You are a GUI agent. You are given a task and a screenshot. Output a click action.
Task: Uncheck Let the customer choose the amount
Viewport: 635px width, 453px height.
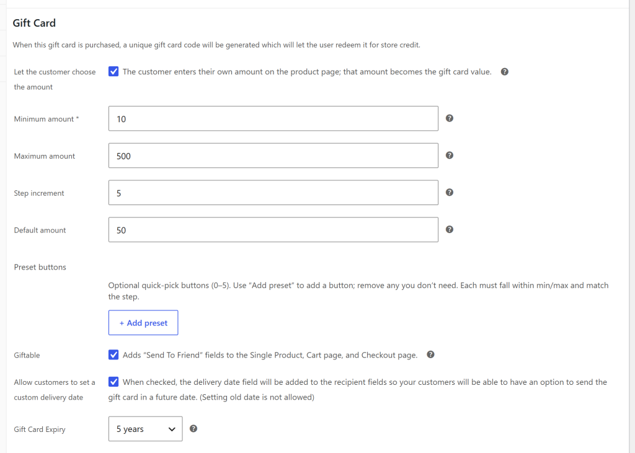(x=113, y=72)
